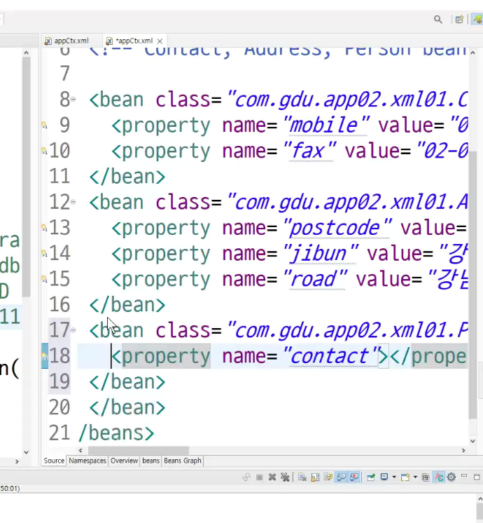
Task: Open console settings gear icon
Action: coord(451,477)
